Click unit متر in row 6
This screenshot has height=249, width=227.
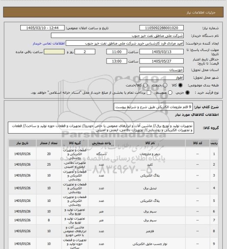pyautogui.click(x=101, y=211)
